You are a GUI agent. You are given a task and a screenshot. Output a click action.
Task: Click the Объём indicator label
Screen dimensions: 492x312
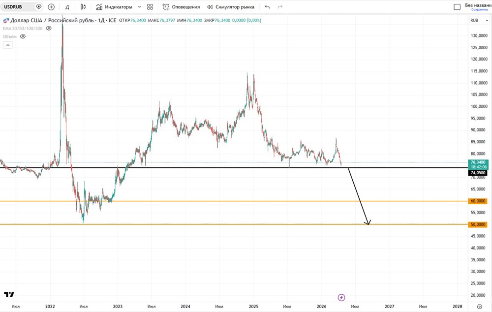click(x=10, y=36)
